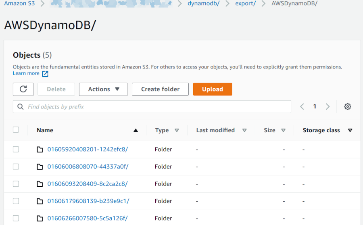Go to next page arrow
The image size is (363, 225).
pyautogui.click(x=328, y=106)
